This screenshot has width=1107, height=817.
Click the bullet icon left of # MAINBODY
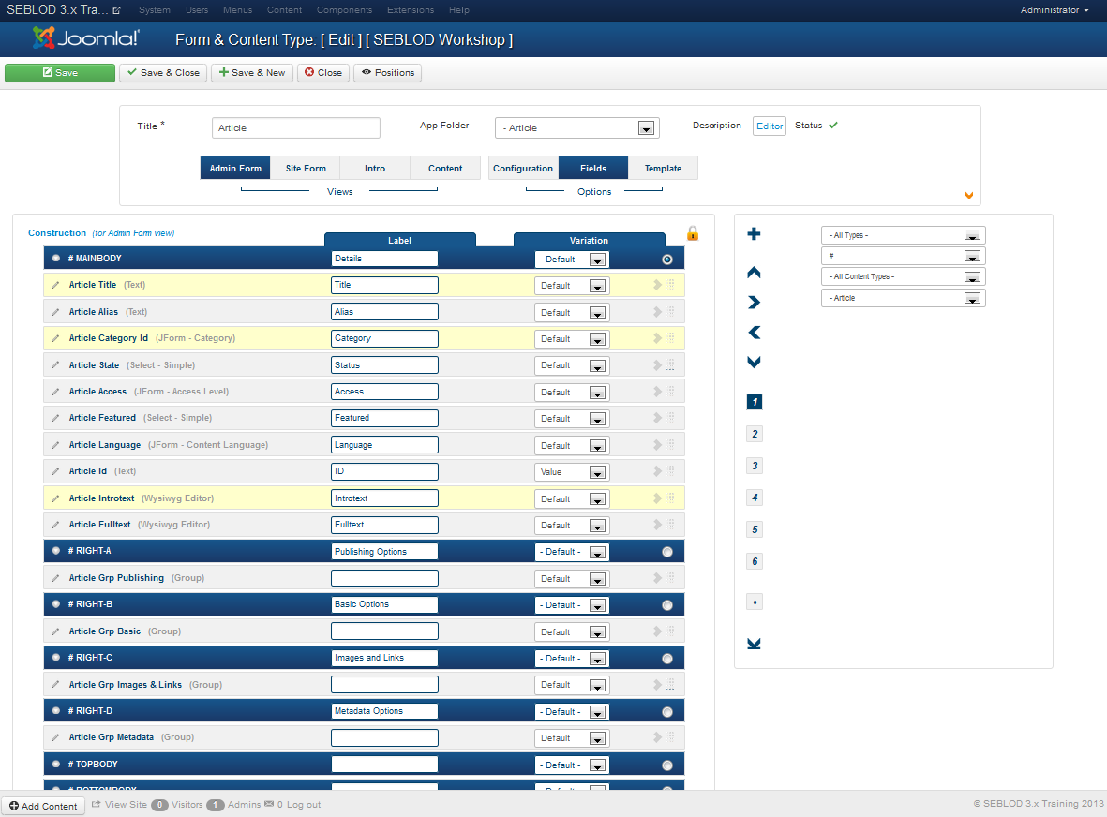(56, 259)
